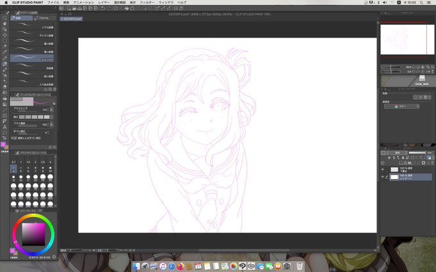Select the Eyedropper tool

click(x=4, y=52)
